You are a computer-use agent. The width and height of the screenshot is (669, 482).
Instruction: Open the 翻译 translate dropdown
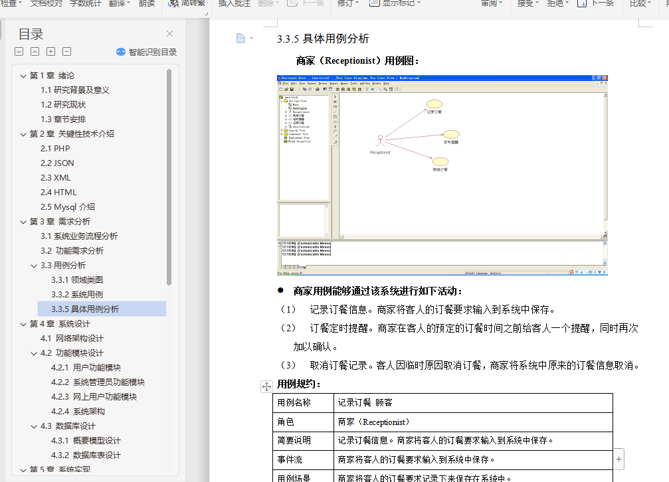pyautogui.click(x=120, y=4)
